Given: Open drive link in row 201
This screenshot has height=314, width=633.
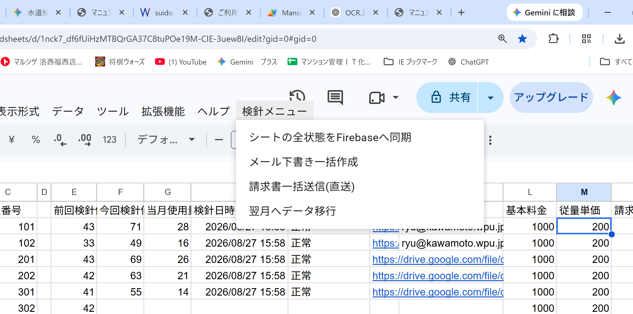Looking at the screenshot, I should click(438, 259).
